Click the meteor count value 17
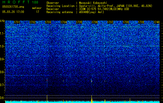The width and height of the screenshot is (163, 103). coord(38,12)
